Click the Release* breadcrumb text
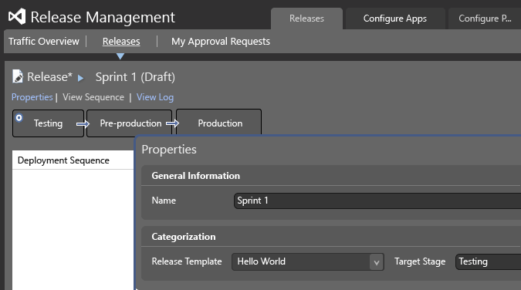Viewport: 521px width, 290px height. coord(50,77)
